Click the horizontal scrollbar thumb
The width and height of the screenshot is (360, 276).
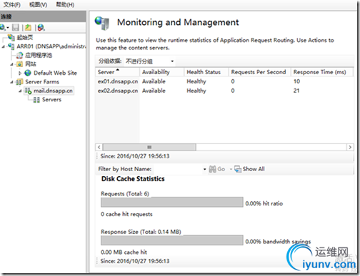pyautogui.click(x=149, y=147)
